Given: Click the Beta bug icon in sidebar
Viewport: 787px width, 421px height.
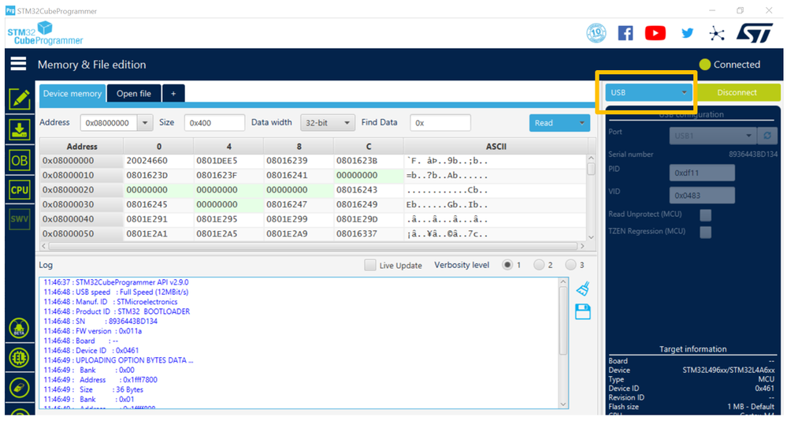Looking at the screenshot, I should (19, 329).
